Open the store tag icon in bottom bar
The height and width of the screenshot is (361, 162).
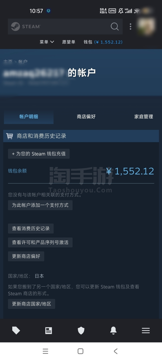(x=16, y=331)
